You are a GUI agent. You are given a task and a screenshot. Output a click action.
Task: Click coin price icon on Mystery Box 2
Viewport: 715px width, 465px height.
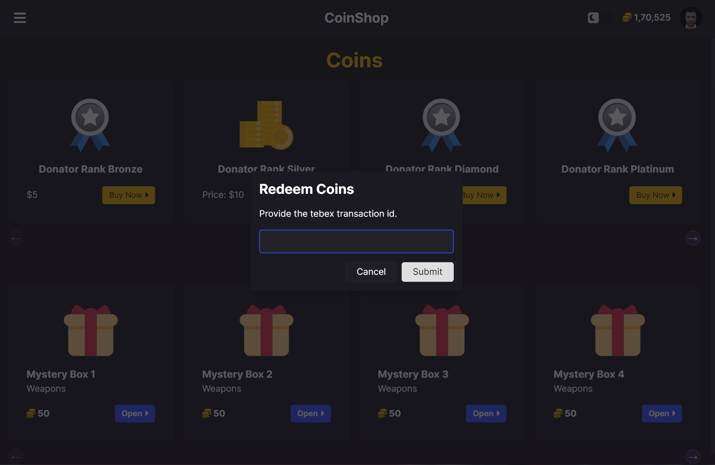206,414
